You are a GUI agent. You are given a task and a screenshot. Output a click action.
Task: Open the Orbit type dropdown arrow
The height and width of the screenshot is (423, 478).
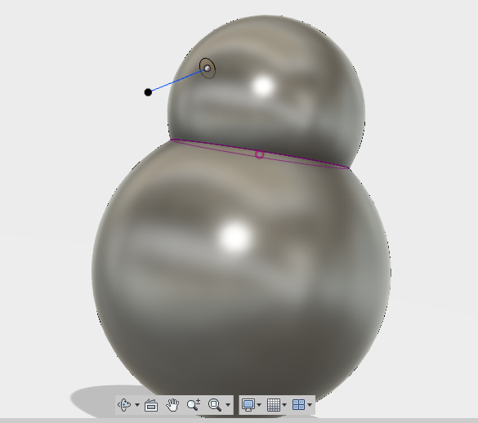pyautogui.click(x=137, y=405)
